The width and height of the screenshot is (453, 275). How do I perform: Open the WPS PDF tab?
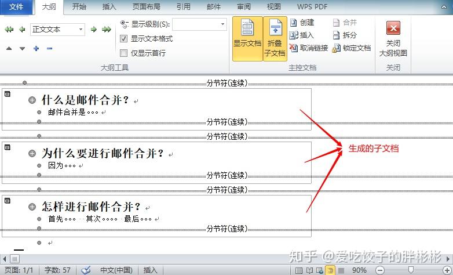[312, 7]
